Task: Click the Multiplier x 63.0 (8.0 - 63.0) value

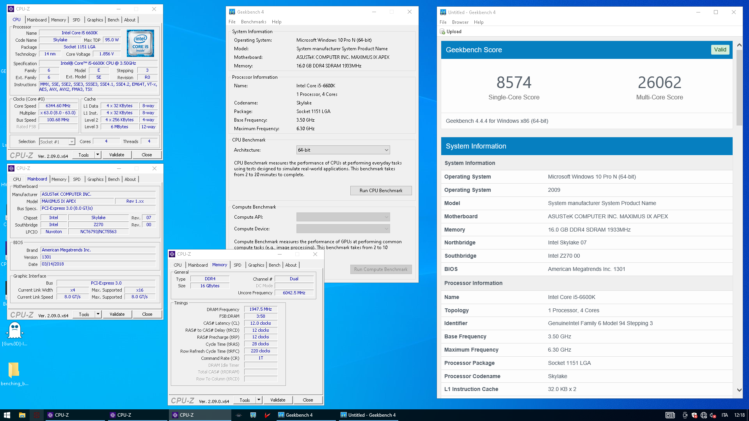Action: pos(58,113)
